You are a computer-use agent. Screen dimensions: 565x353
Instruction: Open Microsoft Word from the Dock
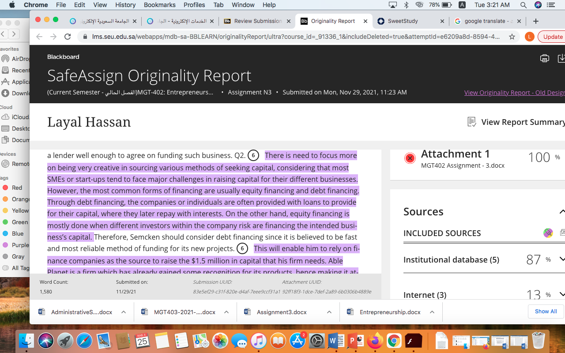pos(336,341)
